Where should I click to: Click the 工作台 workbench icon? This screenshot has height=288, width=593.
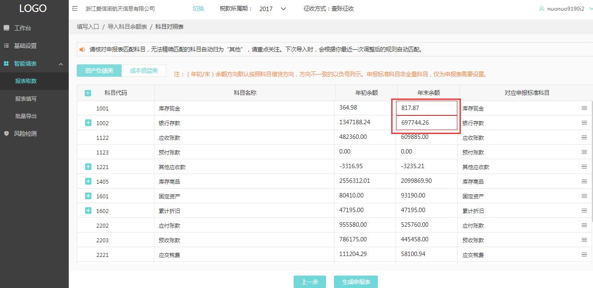6,28
